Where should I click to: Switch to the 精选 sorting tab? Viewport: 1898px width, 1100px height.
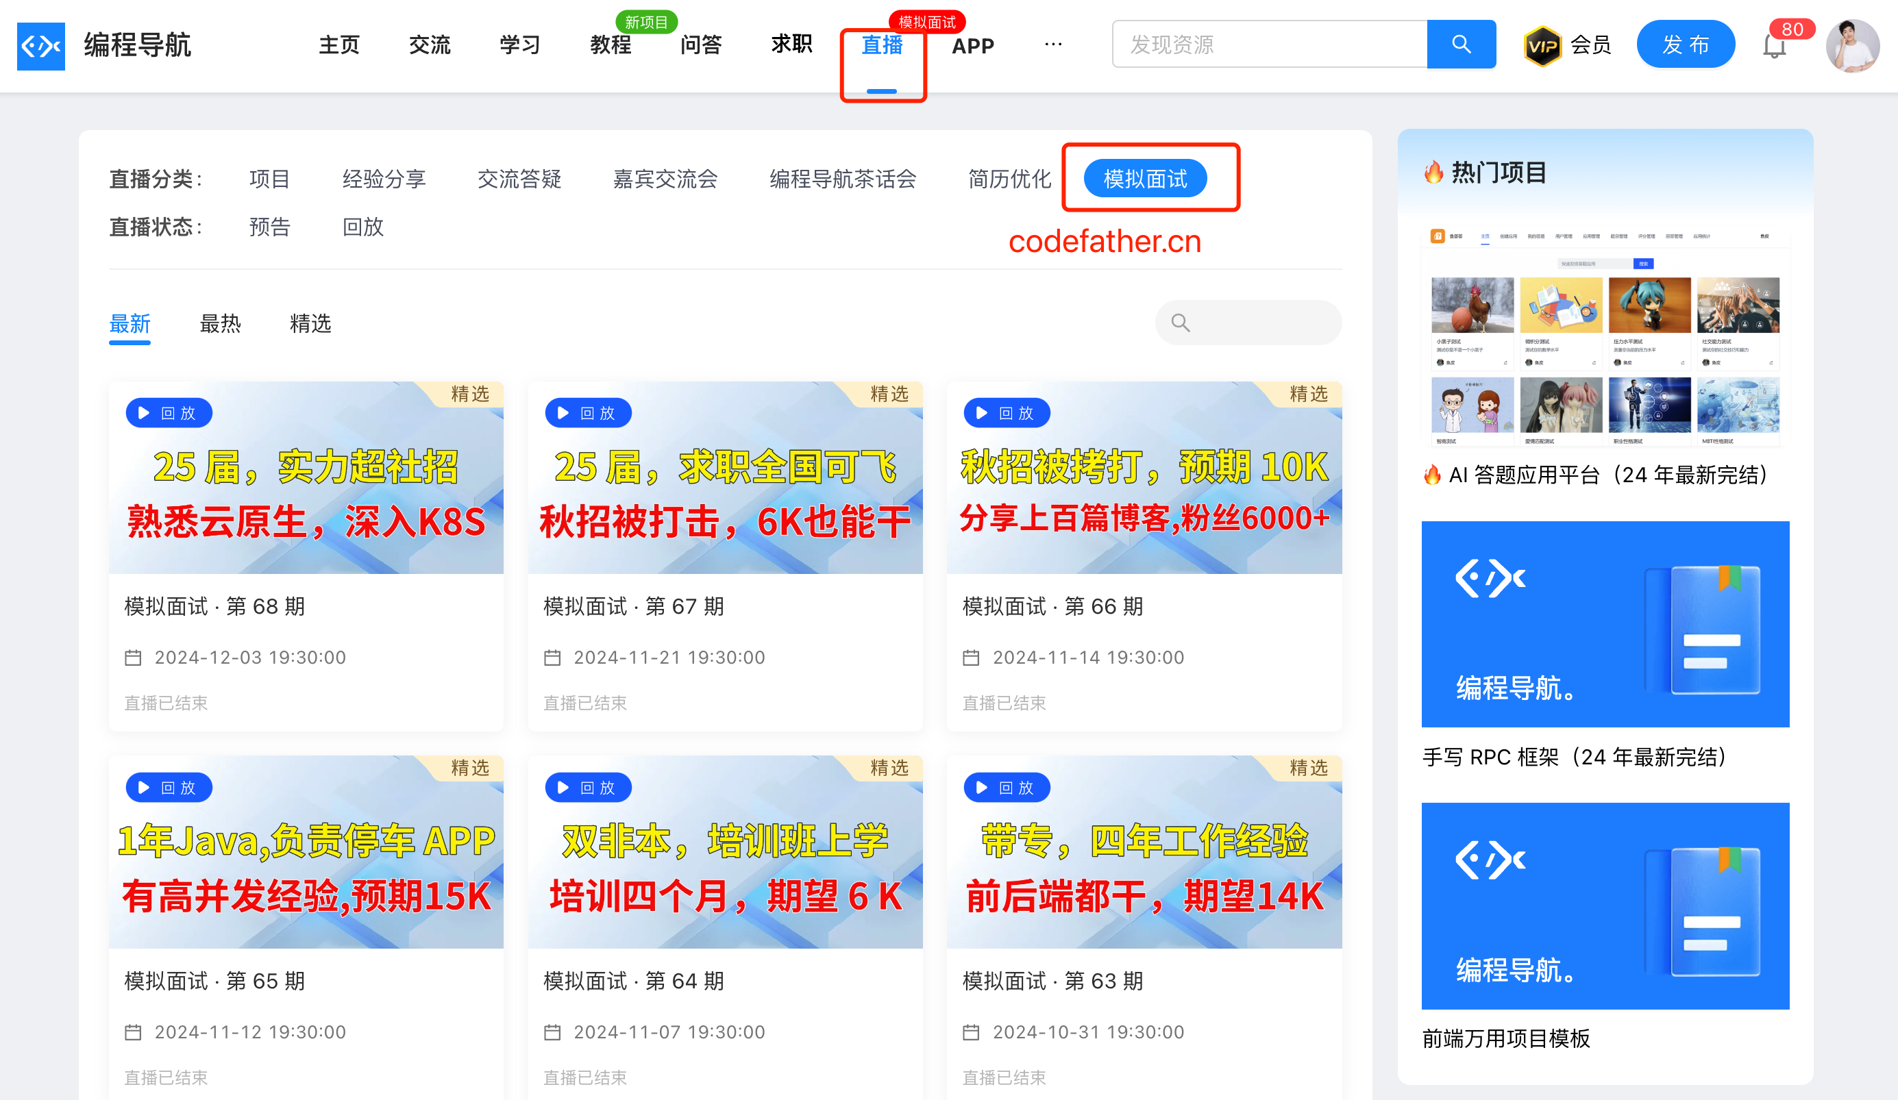(x=310, y=324)
